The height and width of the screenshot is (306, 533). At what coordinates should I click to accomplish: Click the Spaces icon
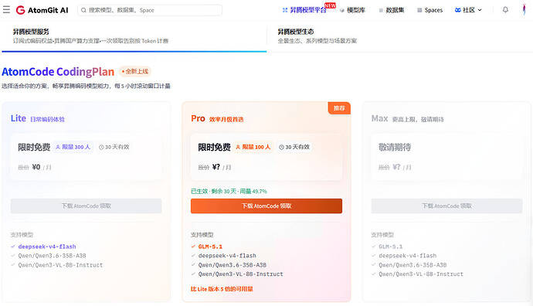click(x=419, y=10)
